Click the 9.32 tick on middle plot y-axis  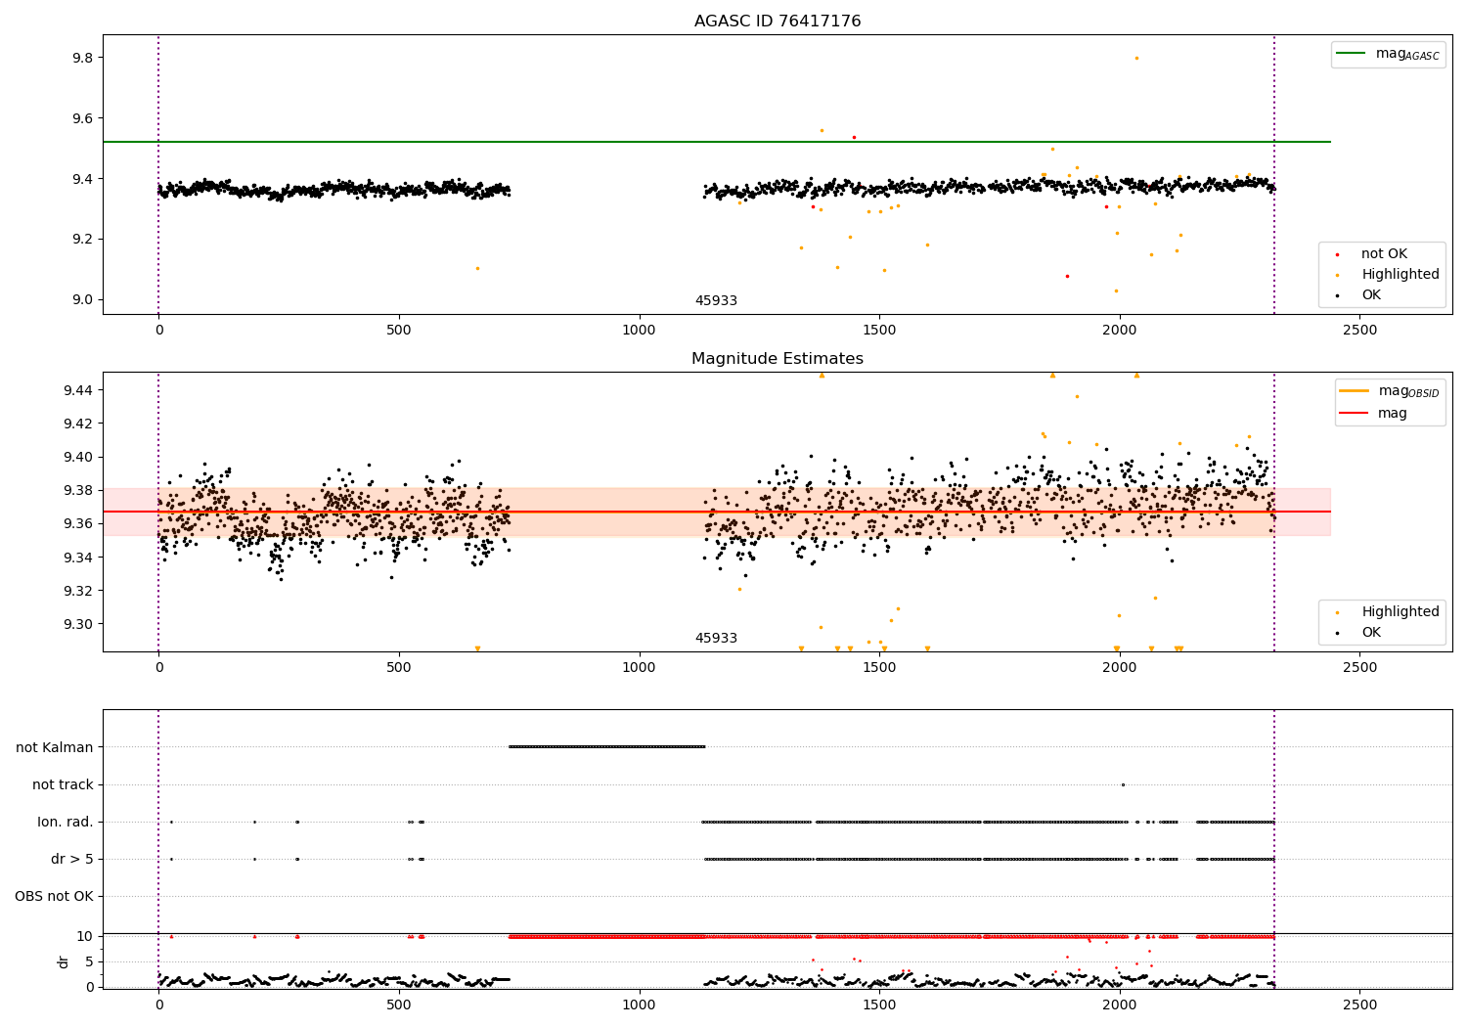pyautogui.click(x=79, y=591)
